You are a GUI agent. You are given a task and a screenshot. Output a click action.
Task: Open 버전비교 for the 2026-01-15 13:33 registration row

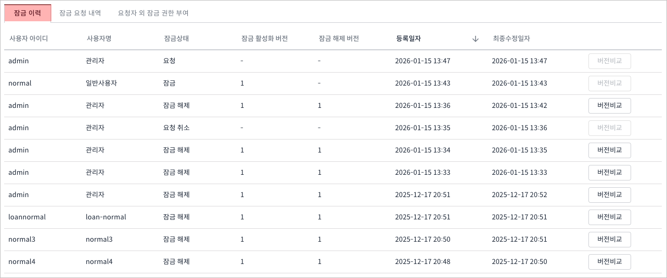610,173
